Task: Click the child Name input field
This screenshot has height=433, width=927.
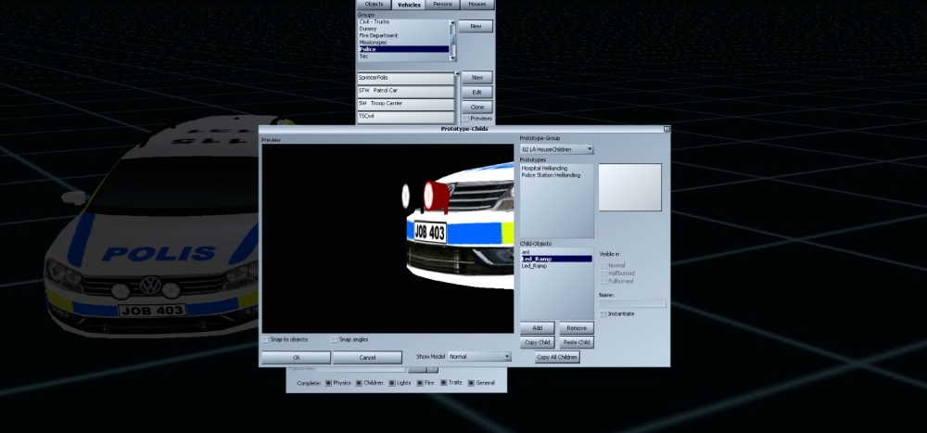Action: 632,303
